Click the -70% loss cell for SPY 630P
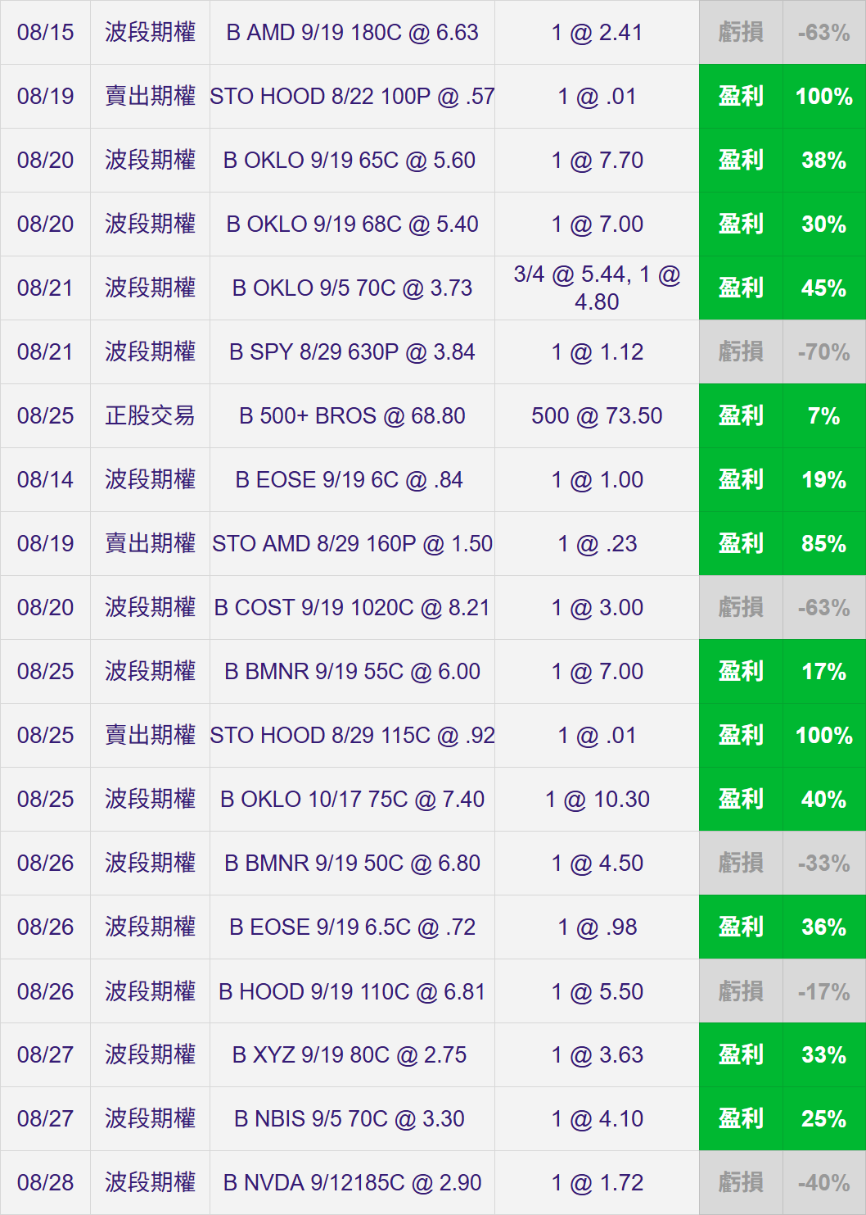The image size is (866, 1215). [823, 352]
